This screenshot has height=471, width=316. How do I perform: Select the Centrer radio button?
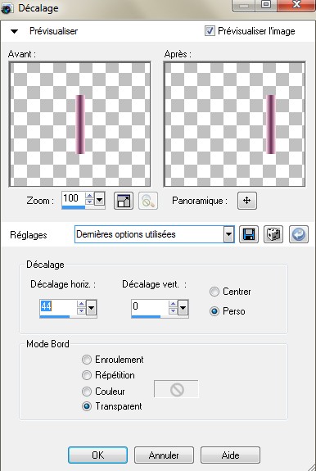214,292
